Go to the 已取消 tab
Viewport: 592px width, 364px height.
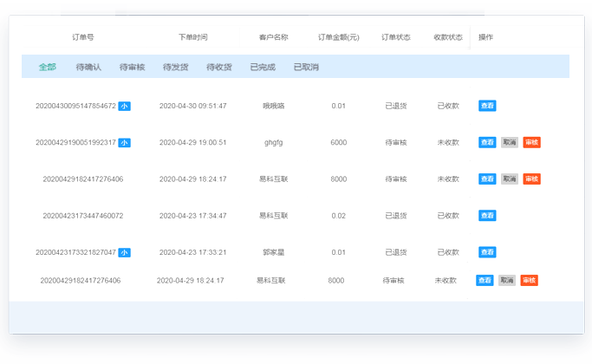(x=306, y=67)
